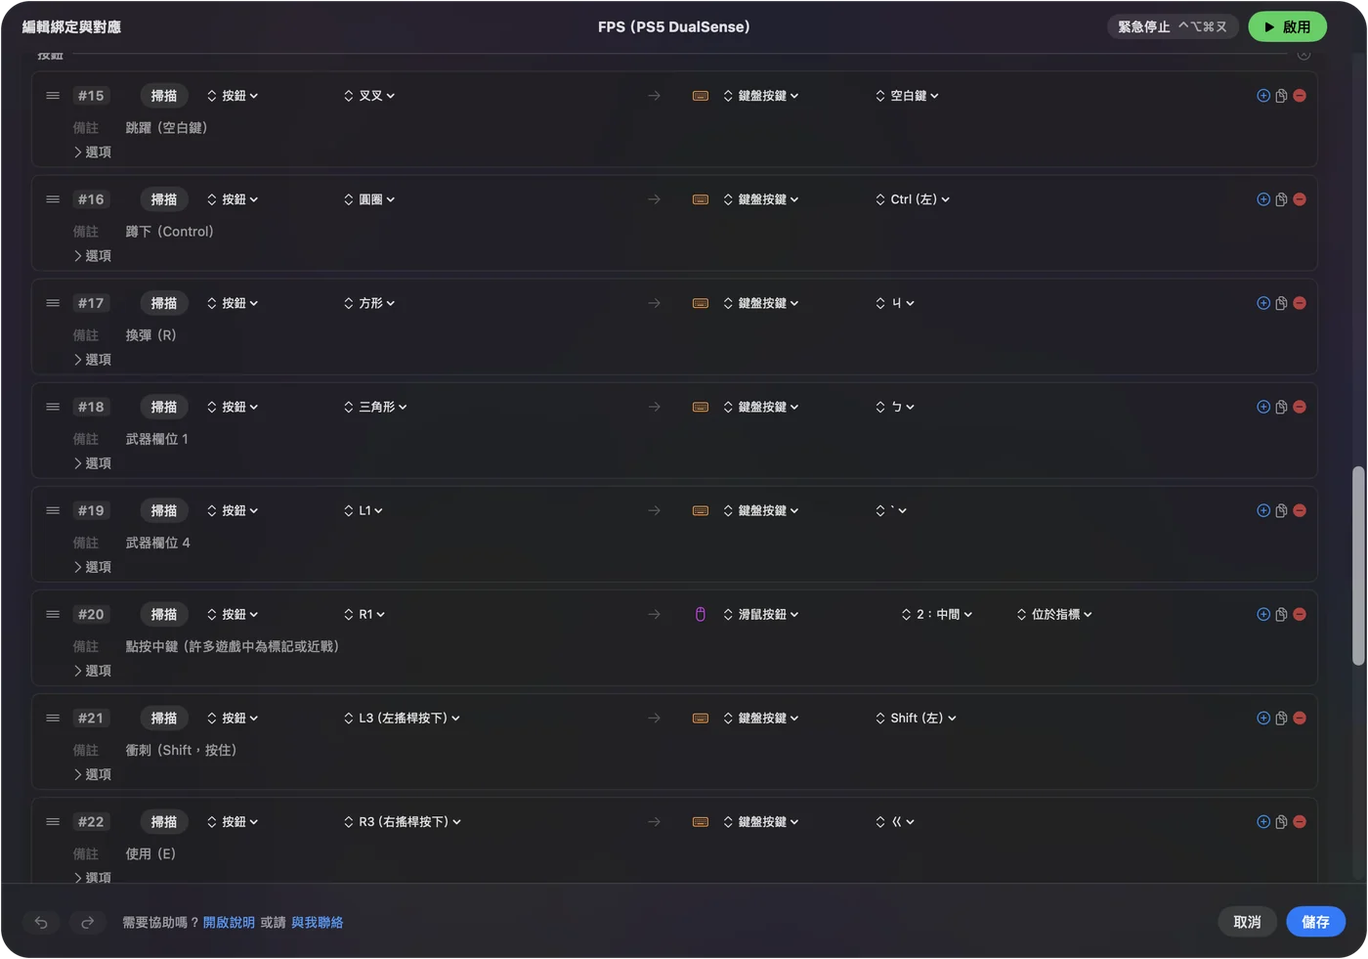Viewport: 1368px width, 959px height.
Task: Open the 開啟說明 help link
Action: 229,922
